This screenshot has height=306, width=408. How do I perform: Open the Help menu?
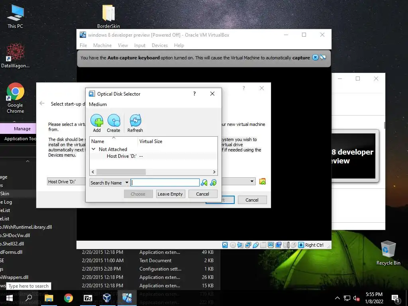(179, 45)
